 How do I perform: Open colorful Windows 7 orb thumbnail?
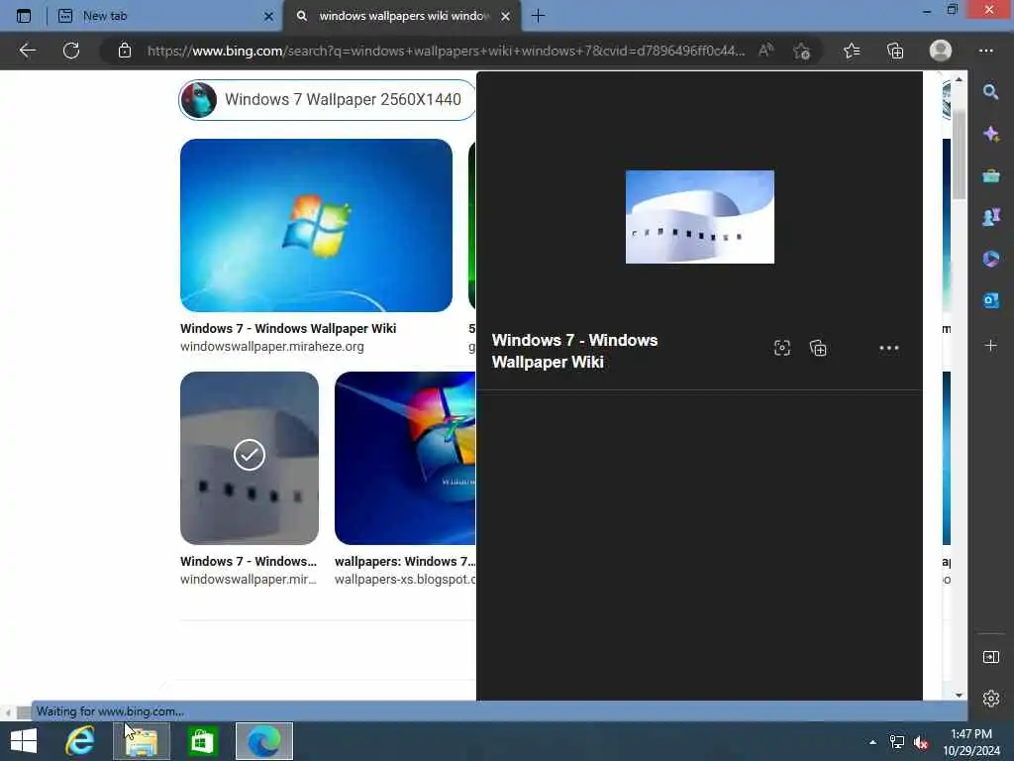pyautogui.click(x=405, y=458)
